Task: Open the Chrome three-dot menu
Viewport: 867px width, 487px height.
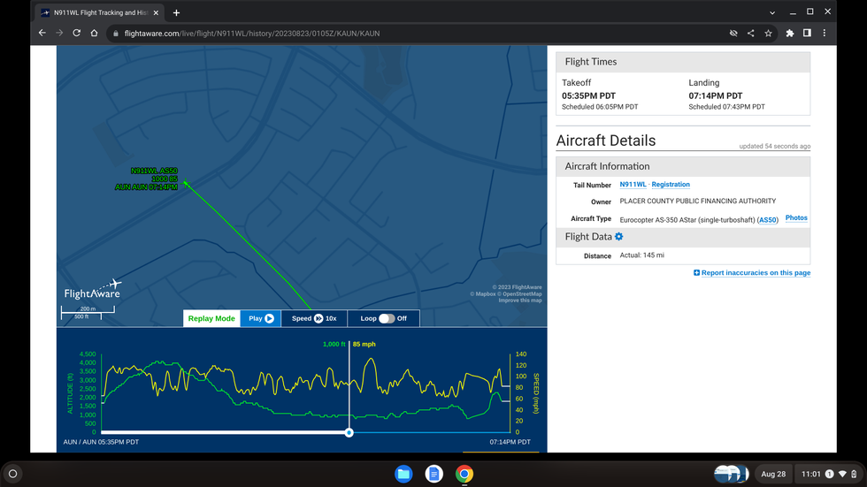Action: point(824,33)
